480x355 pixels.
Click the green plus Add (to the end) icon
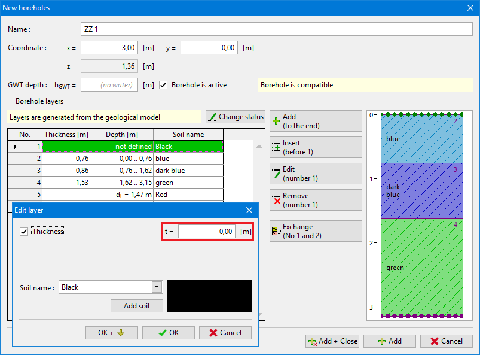coord(276,122)
